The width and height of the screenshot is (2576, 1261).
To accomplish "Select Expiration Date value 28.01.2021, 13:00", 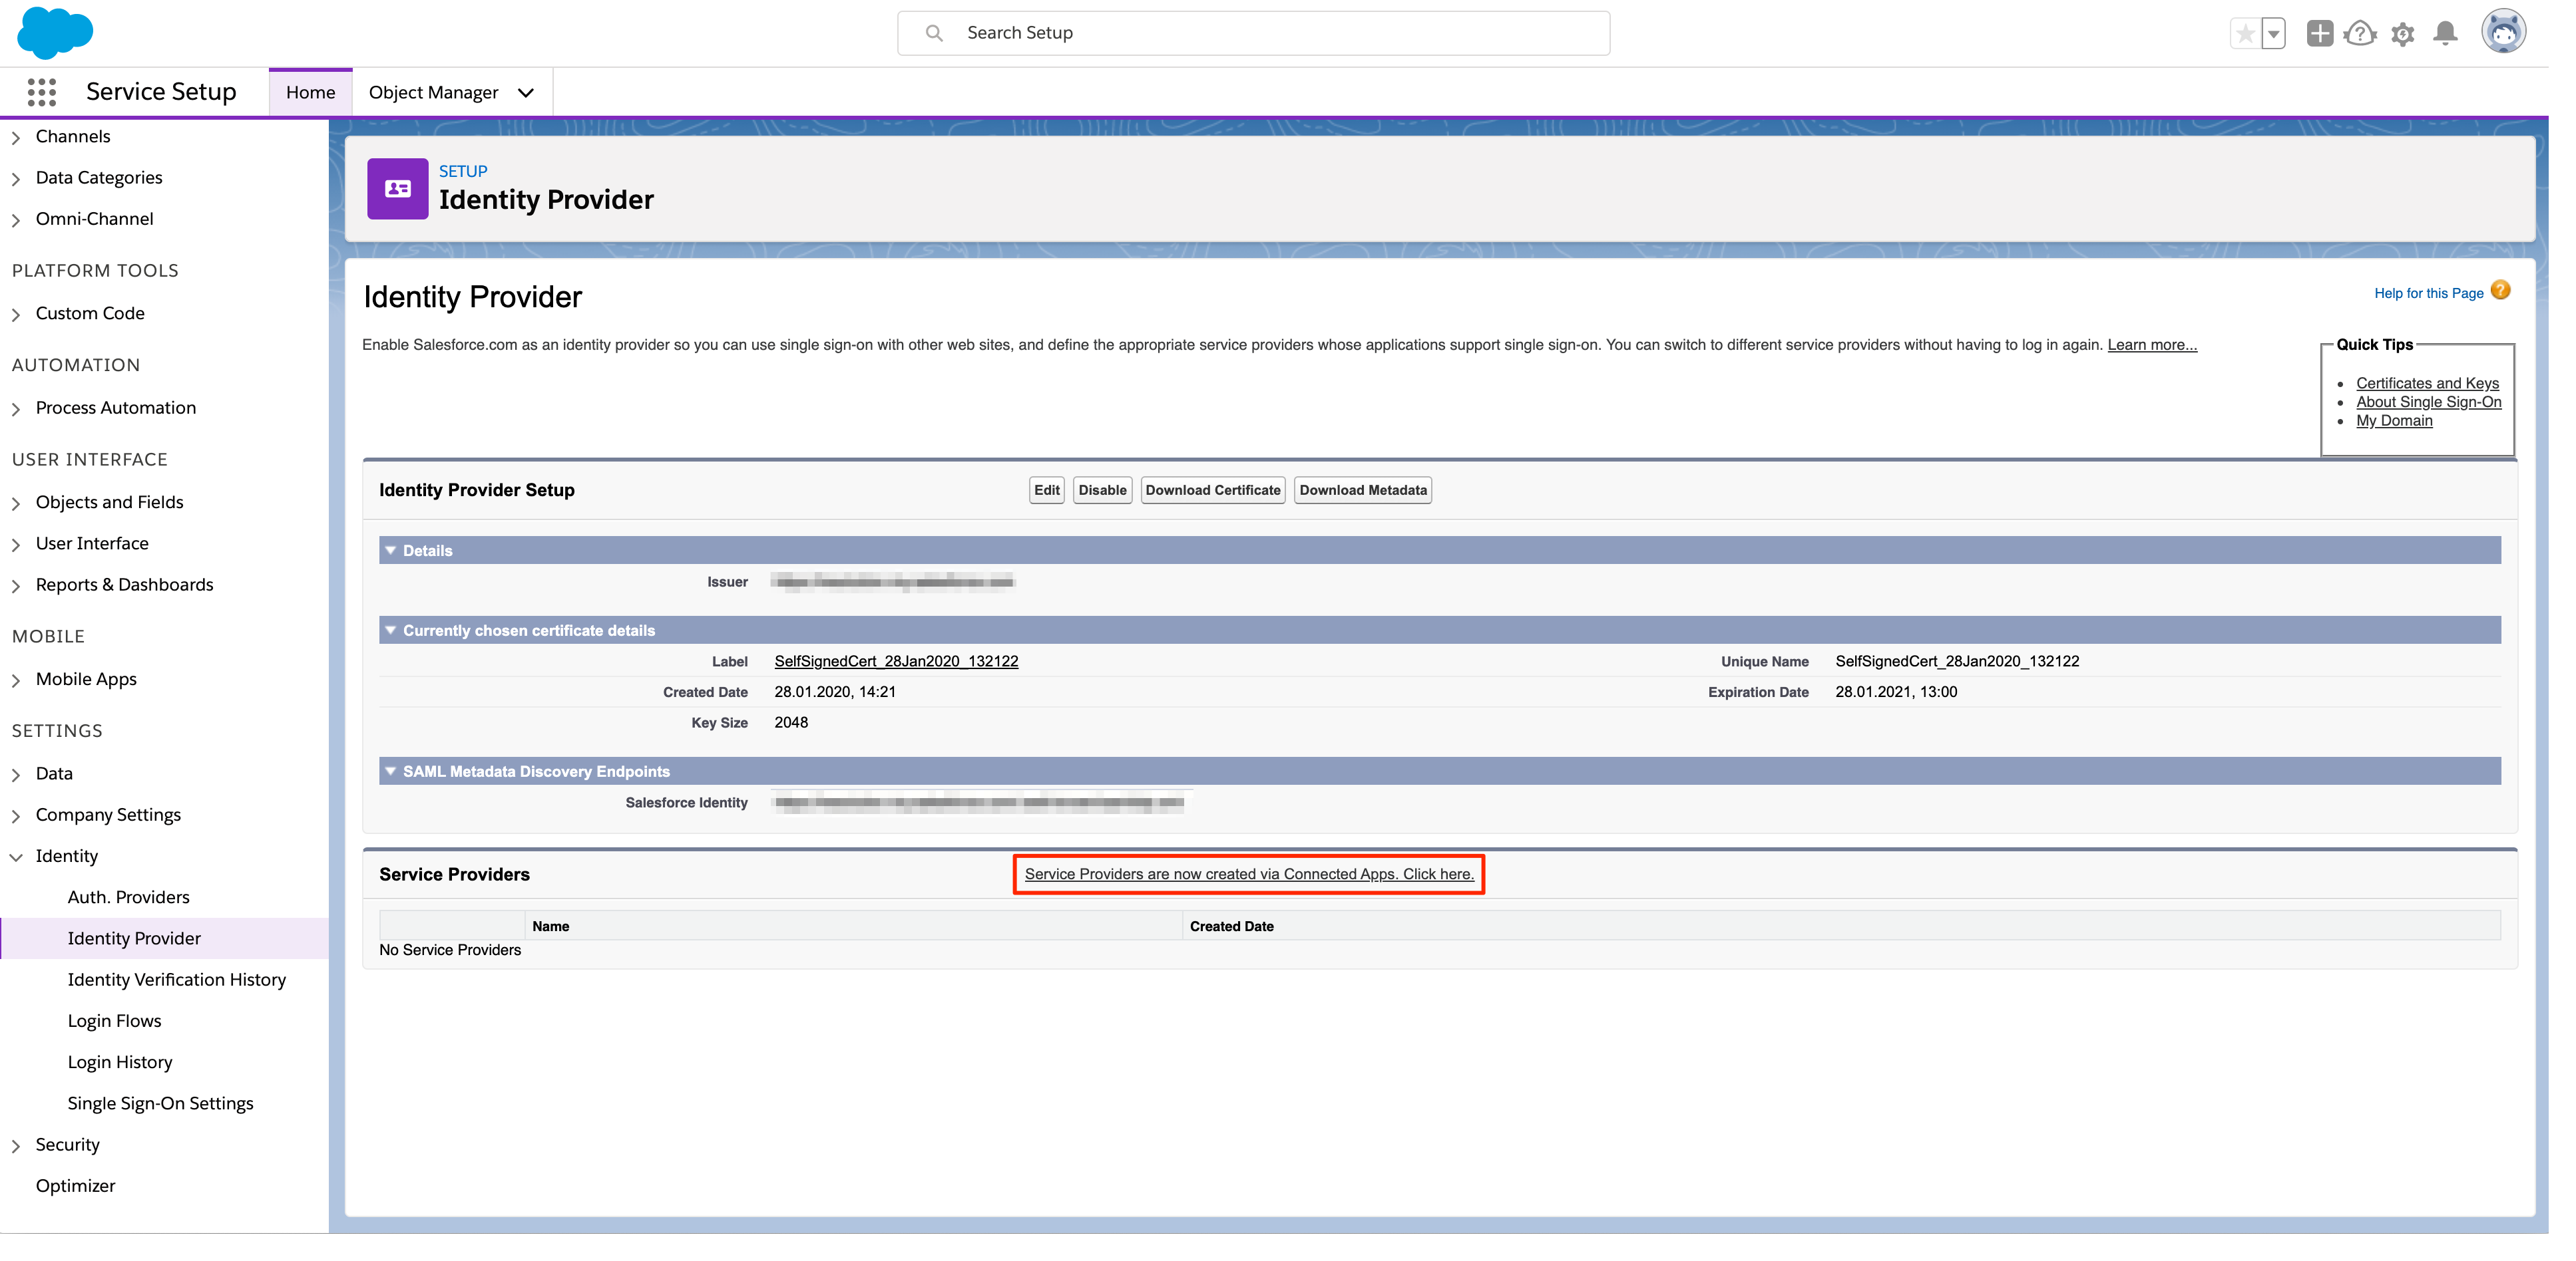I will tap(1896, 692).
